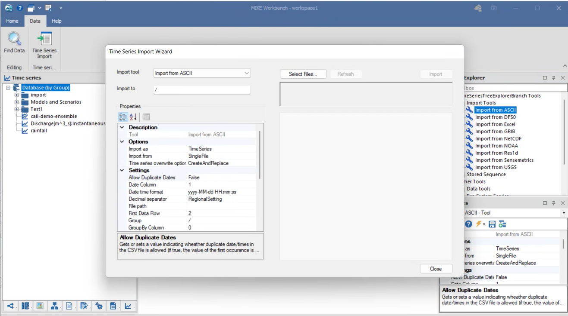The height and width of the screenshot is (316, 568).
Task: Click the File path property row
Action: [x=188, y=206]
